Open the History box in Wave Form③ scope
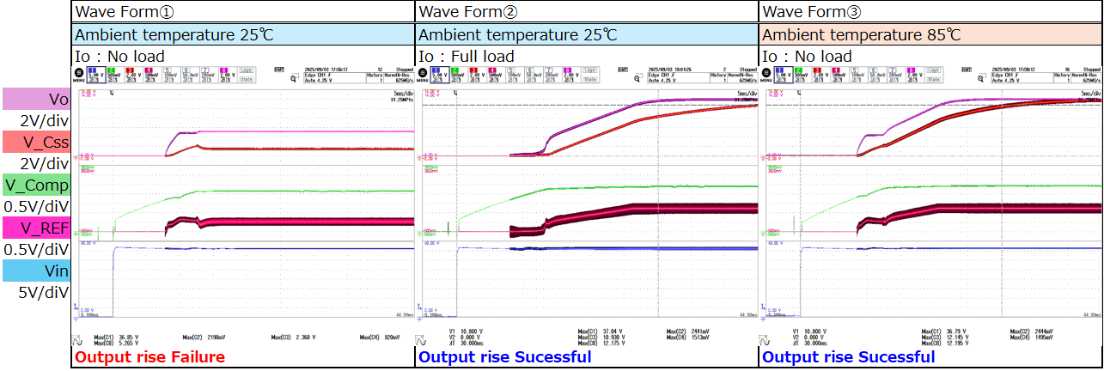This screenshot has width=1104, height=371. pyautogui.click(x=1062, y=78)
